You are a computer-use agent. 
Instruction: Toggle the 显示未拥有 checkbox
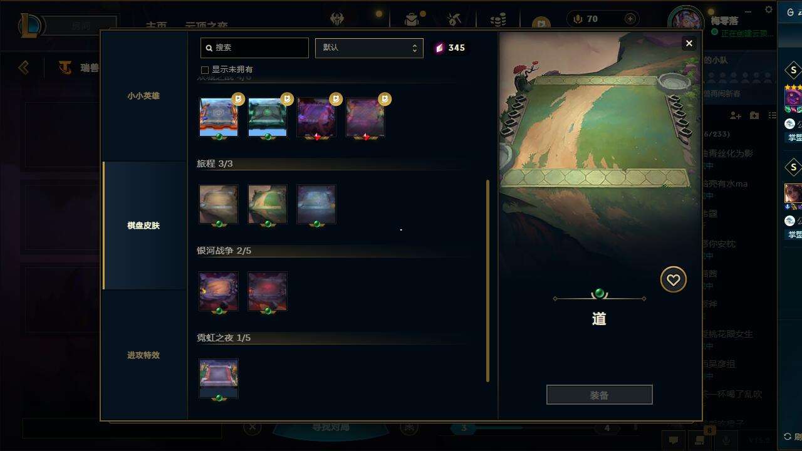205,70
